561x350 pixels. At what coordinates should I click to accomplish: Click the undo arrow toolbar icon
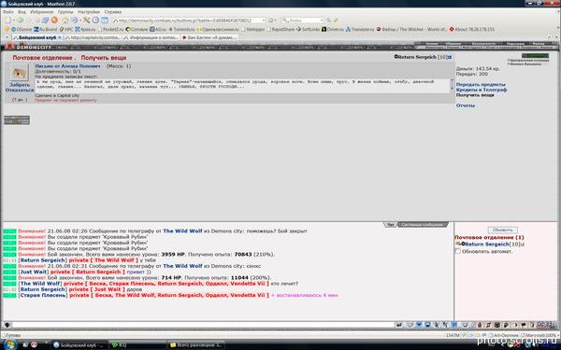coord(74,21)
